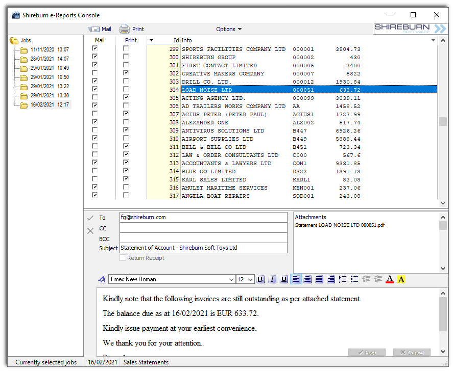
Task: Click the X icon beside CC
Action: click(90, 231)
